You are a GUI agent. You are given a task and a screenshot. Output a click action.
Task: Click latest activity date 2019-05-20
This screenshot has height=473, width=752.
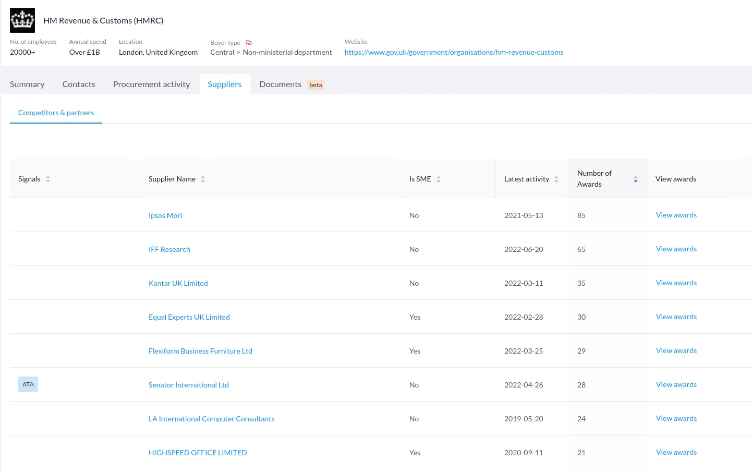pos(524,419)
